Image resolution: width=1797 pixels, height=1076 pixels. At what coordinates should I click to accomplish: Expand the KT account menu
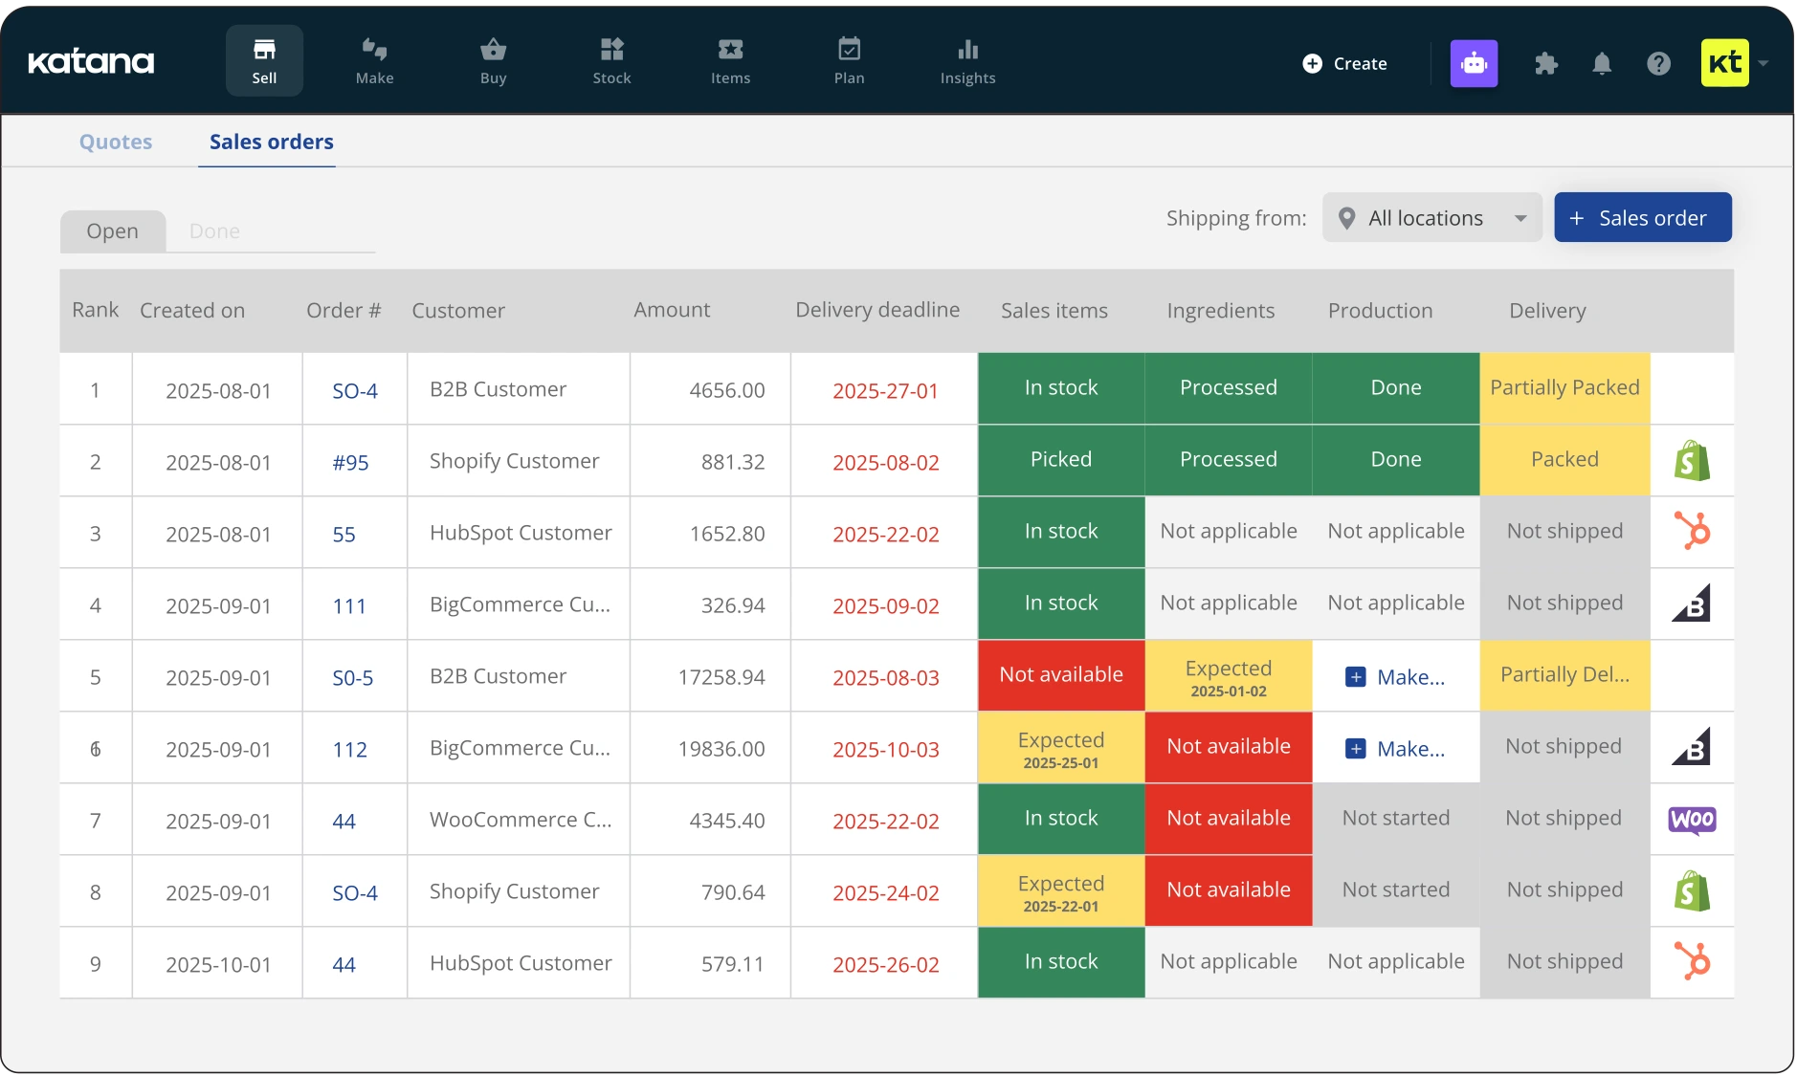coord(1736,63)
